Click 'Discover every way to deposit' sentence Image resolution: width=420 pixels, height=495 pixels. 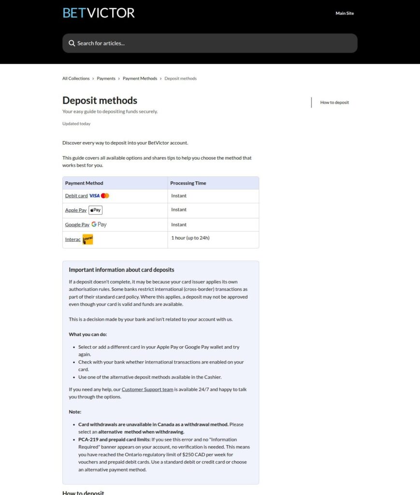coord(125,143)
